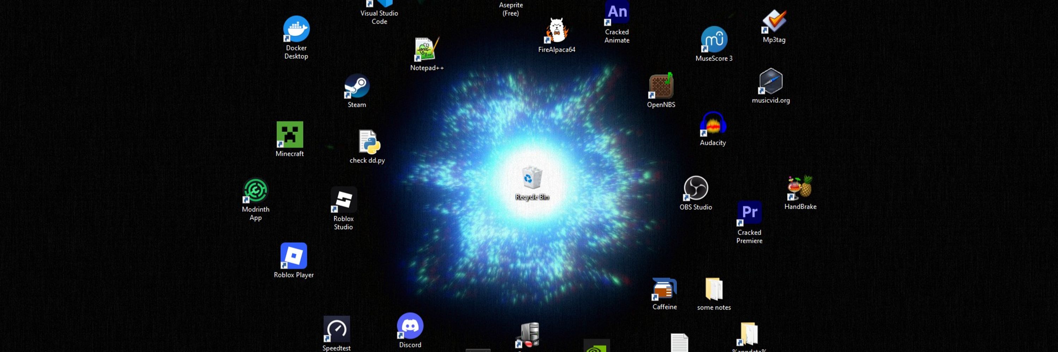Select the musicvid.org shortcut
Screen dimensions: 1058x352
coord(771,81)
